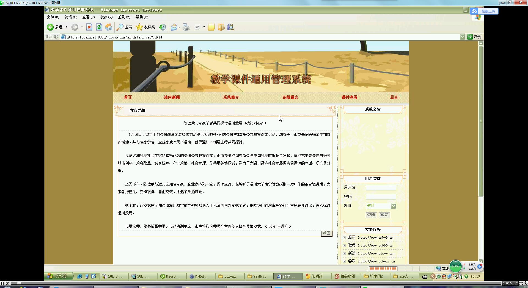Image resolution: width=528 pixels, height=288 pixels.
Task: Go to Home page icon
Action: pyautogui.click(x=109, y=27)
